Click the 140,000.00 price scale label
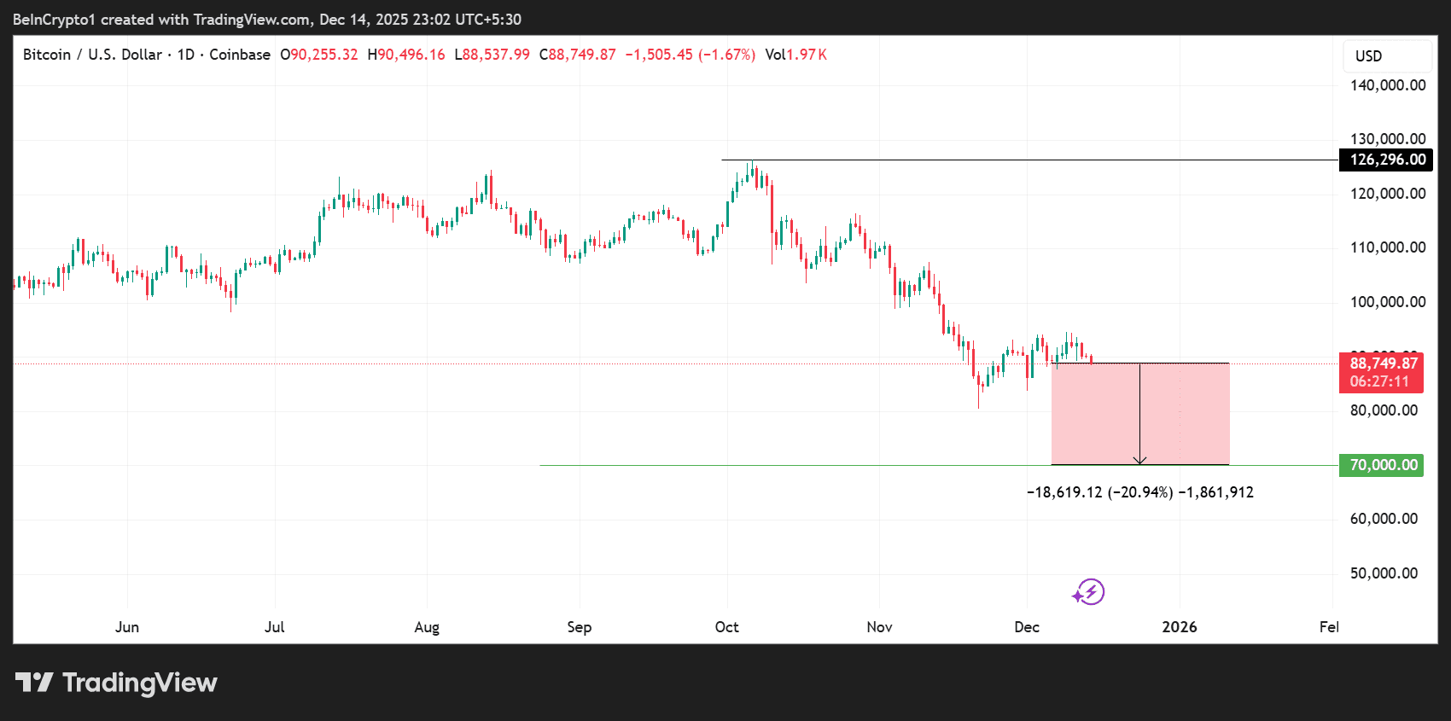 coord(1387,85)
